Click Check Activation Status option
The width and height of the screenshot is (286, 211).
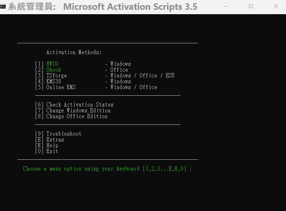(x=80, y=105)
